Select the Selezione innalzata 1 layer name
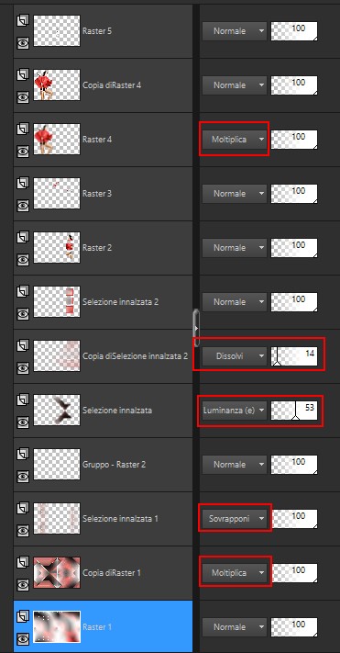The height and width of the screenshot is (653, 340). pyautogui.click(x=120, y=519)
